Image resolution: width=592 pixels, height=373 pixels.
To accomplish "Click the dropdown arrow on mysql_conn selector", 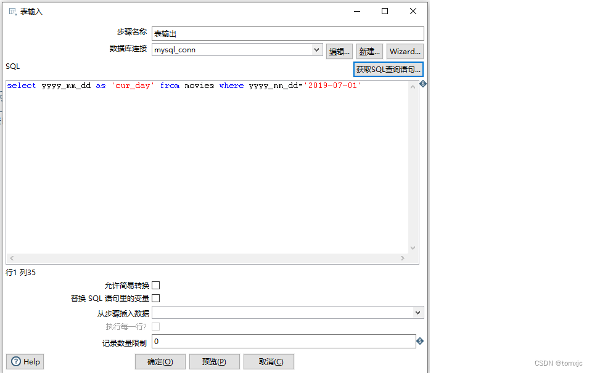I will [315, 50].
